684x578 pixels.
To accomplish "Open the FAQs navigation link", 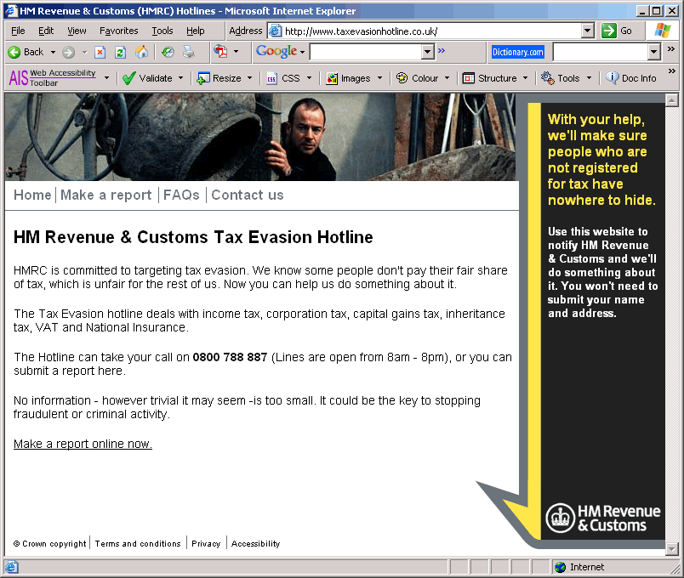I will (x=181, y=195).
